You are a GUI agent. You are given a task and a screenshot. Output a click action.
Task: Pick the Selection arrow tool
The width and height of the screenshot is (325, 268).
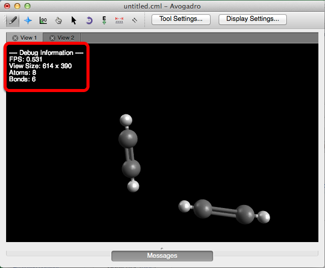74,20
